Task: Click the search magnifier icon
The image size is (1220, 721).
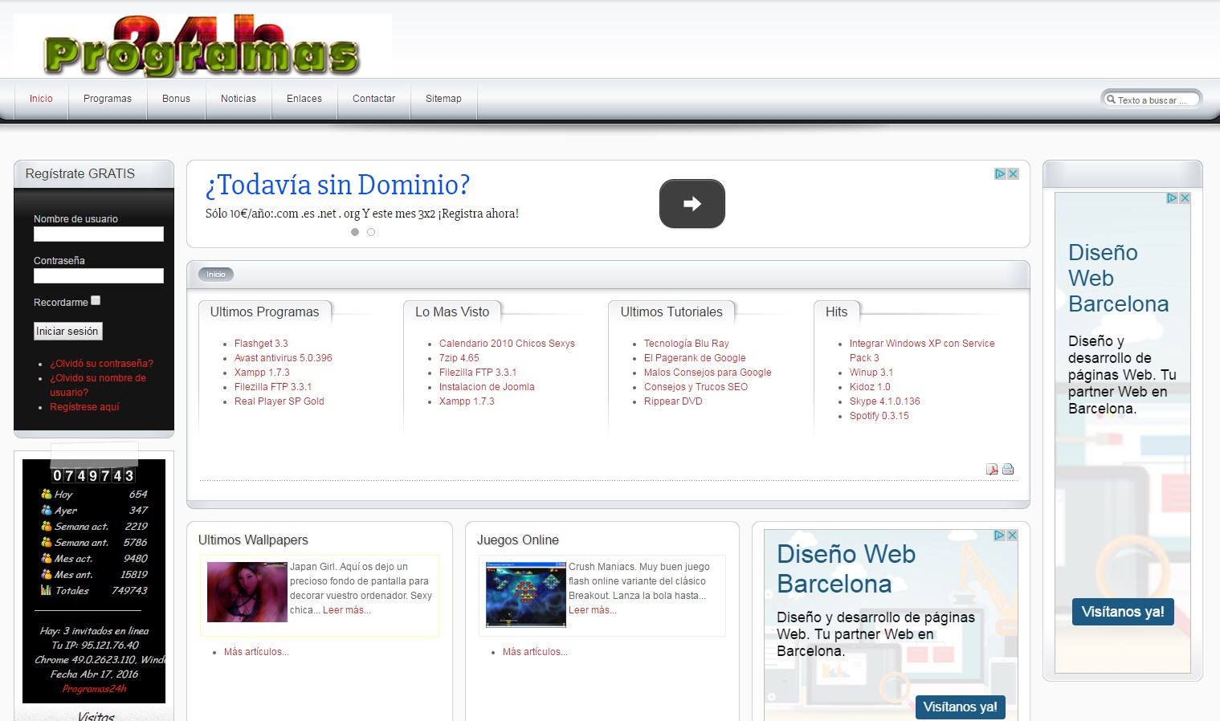Action: (x=1111, y=100)
